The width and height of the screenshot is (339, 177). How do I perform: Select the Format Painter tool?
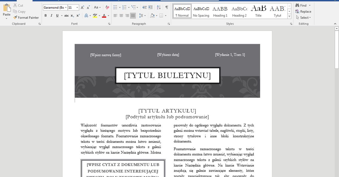click(26, 17)
